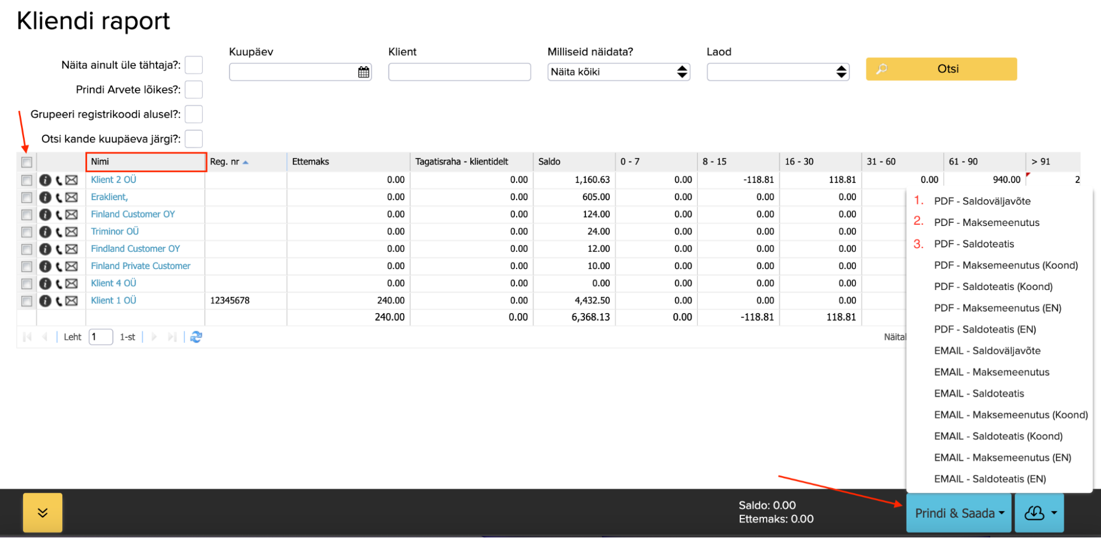Screen dimensions: 1101x538
Task: Open the 'Milliseid näidata?' dropdown
Action: click(618, 72)
